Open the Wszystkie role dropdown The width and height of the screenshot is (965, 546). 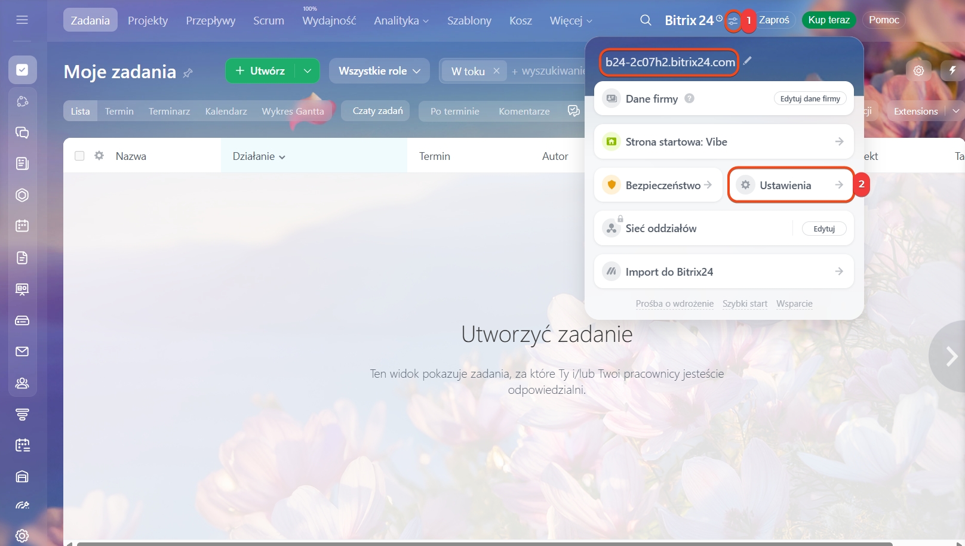[379, 70]
